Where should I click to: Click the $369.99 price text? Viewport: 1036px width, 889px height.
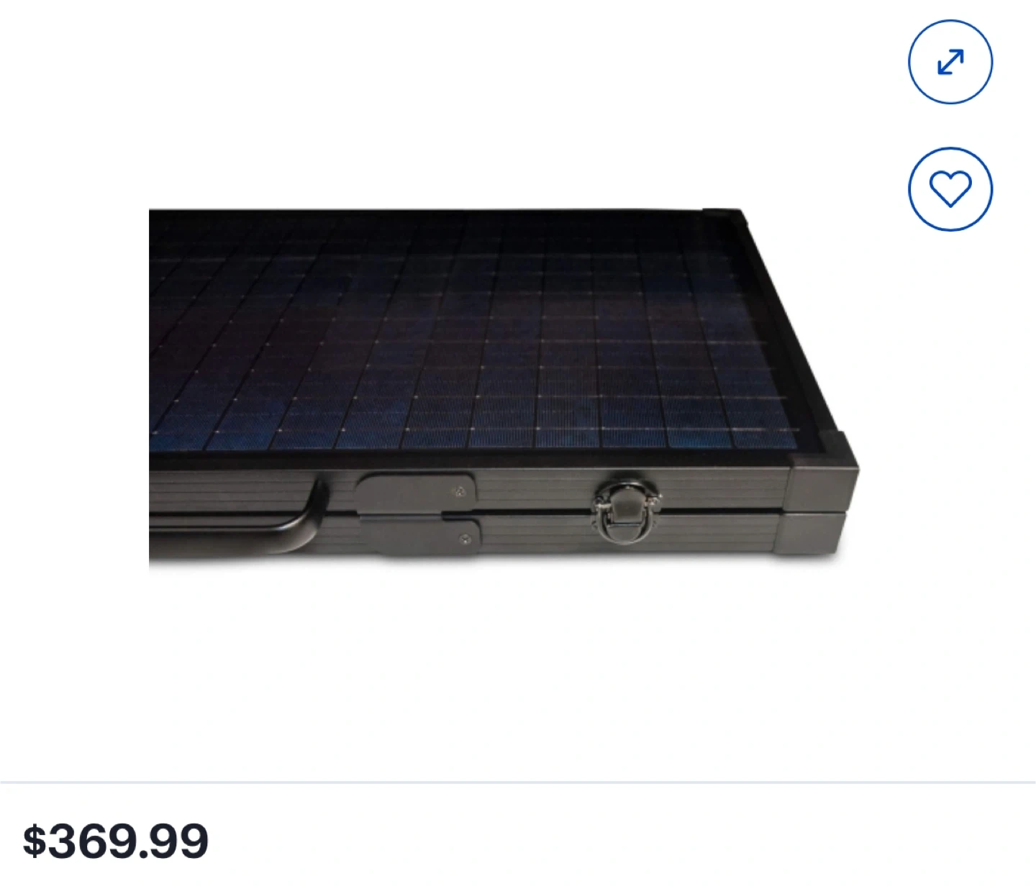point(116,841)
